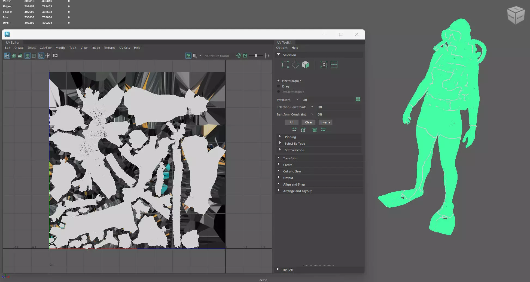Click the UV Editor toolbar end handle
Viewport: 530px width, 282px height.
[267, 56]
